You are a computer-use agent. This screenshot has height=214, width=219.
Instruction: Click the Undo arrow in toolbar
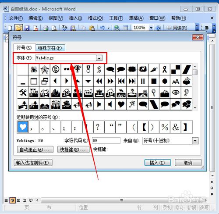102,28
